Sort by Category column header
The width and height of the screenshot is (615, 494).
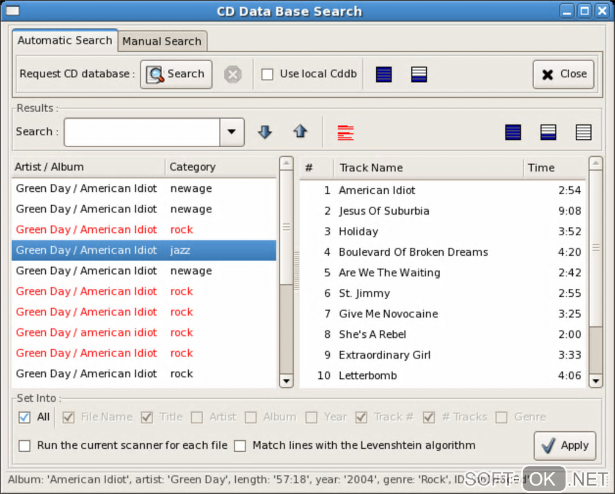pyautogui.click(x=221, y=167)
